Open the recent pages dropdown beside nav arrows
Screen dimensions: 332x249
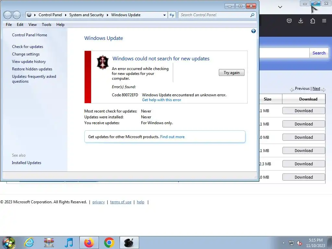(23, 15)
